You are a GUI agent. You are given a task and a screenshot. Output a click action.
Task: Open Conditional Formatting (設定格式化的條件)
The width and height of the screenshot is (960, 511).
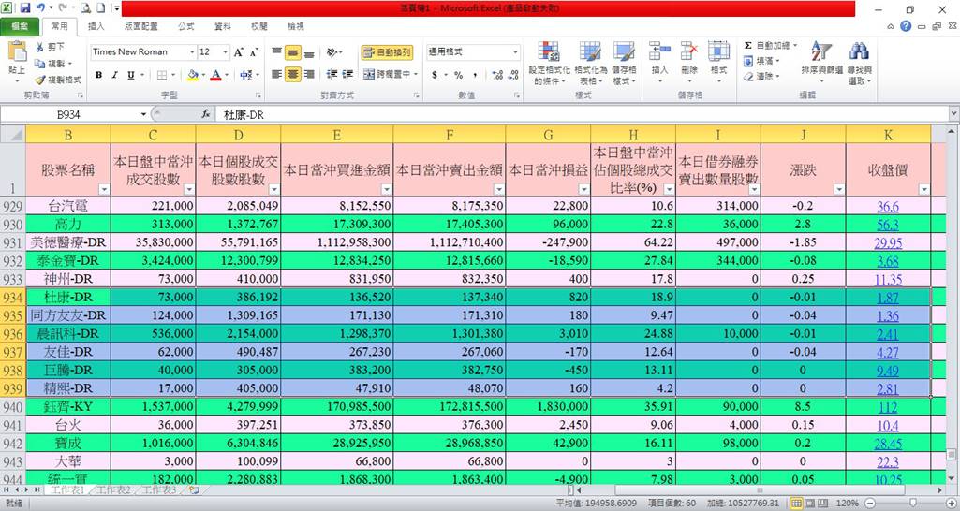[x=548, y=61]
